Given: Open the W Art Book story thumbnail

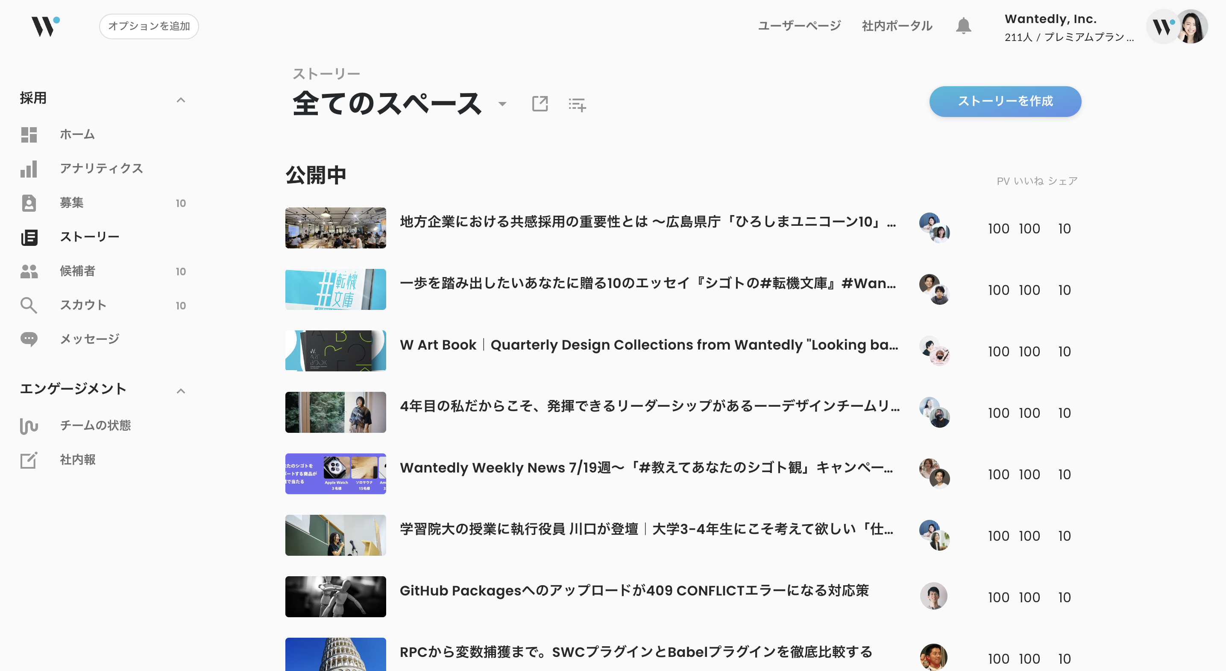Looking at the screenshot, I should click(335, 351).
